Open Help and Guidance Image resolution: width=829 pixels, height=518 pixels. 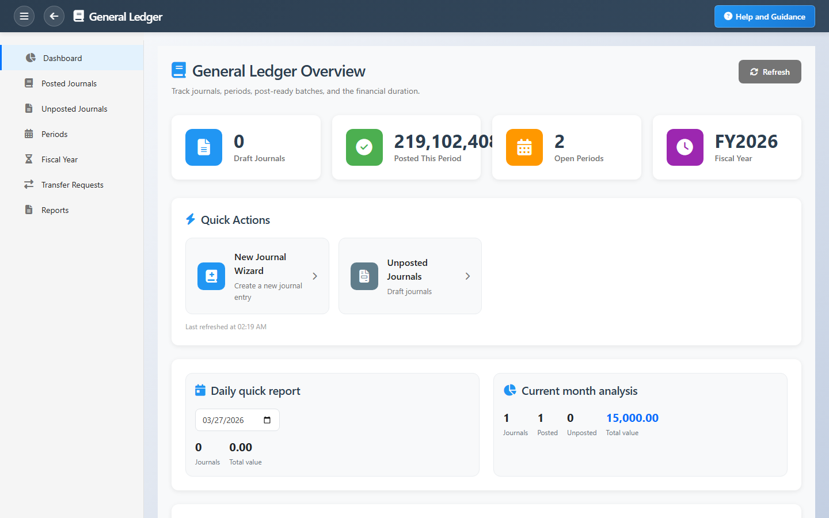pyautogui.click(x=765, y=17)
